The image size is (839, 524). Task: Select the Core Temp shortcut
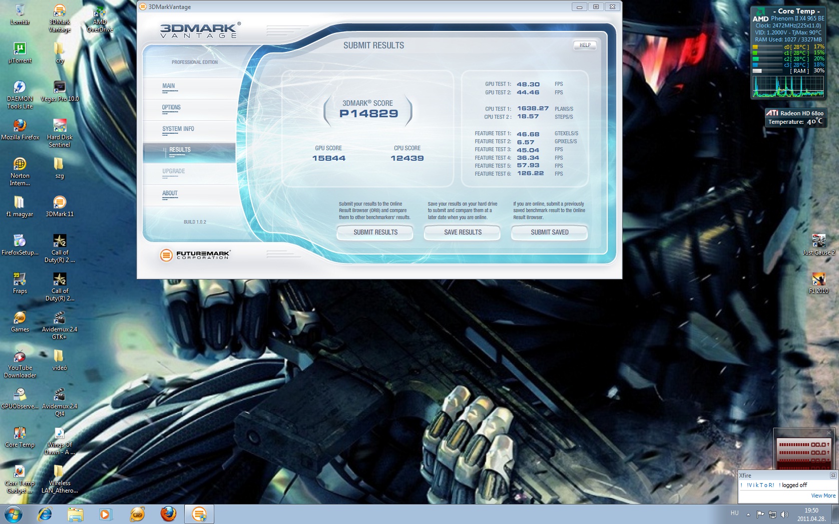pos(20,437)
